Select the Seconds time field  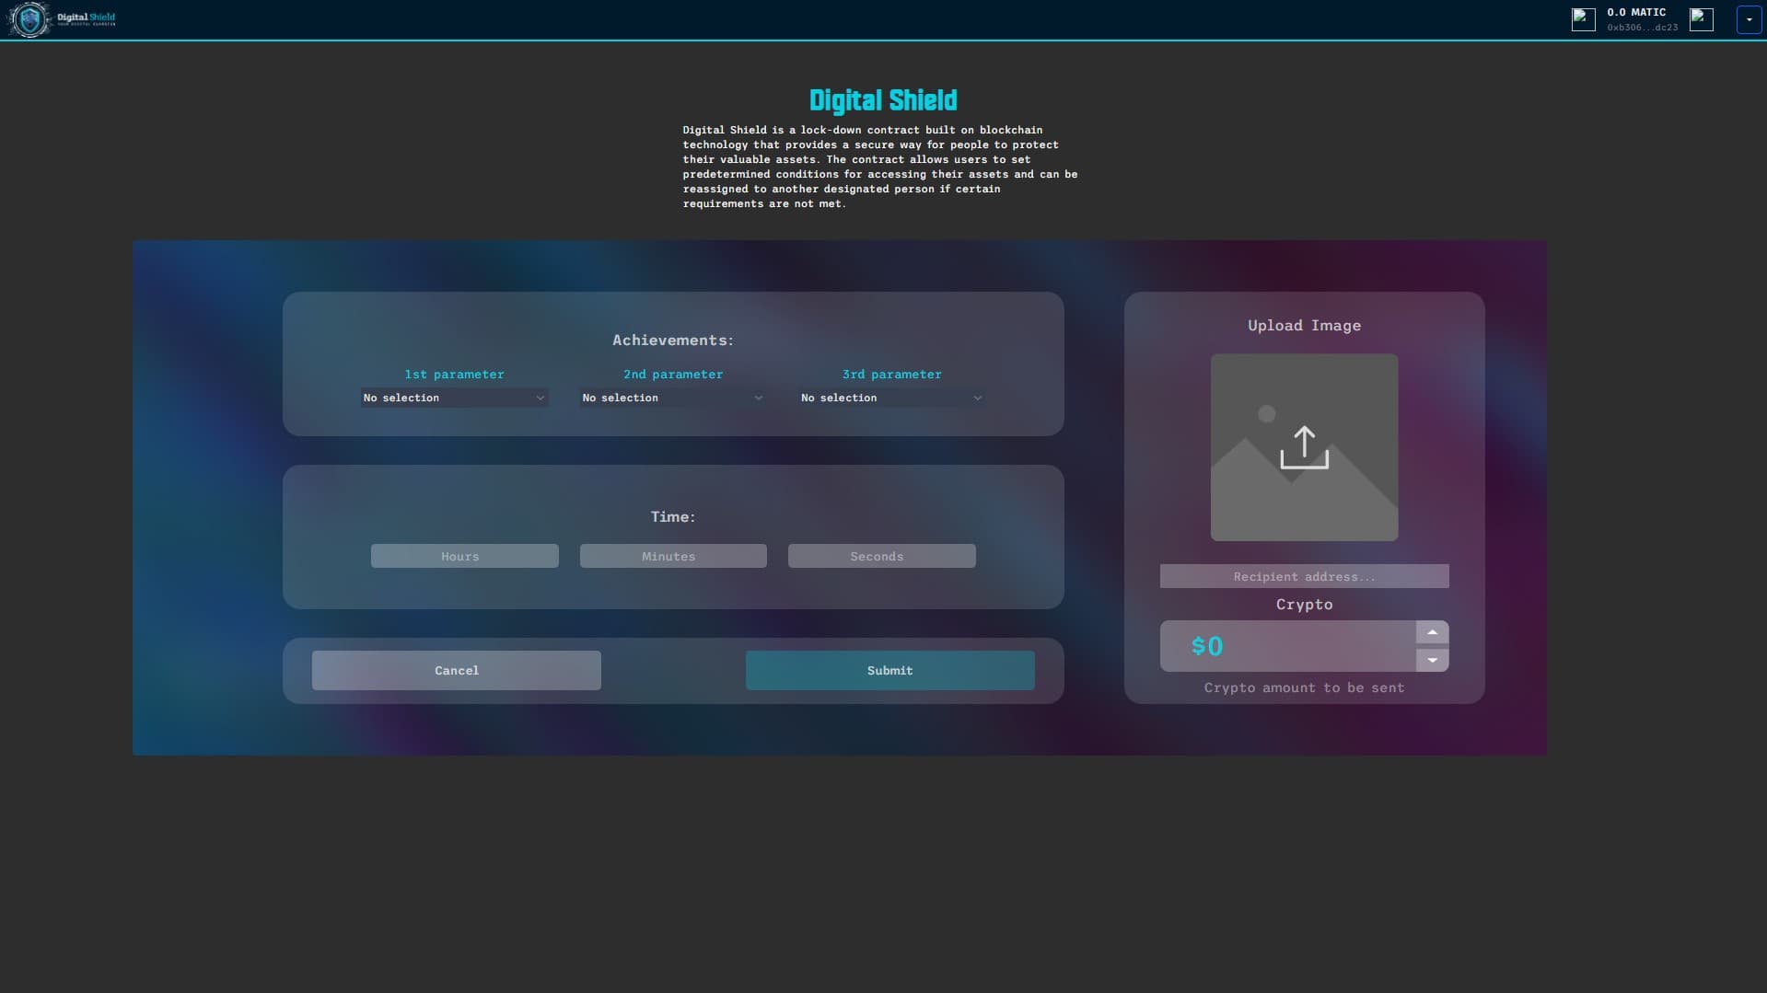[881, 556]
